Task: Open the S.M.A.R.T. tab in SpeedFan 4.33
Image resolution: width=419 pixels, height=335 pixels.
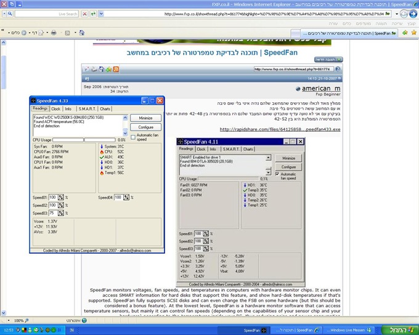Action: (x=86, y=109)
